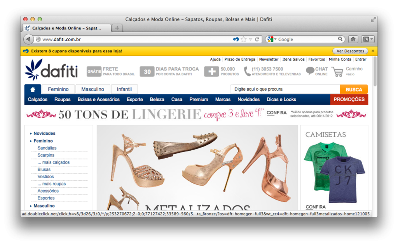Screen dimensions: 398x248
Task: Click the orange BUSCA search button
Action: pyautogui.click(x=354, y=90)
